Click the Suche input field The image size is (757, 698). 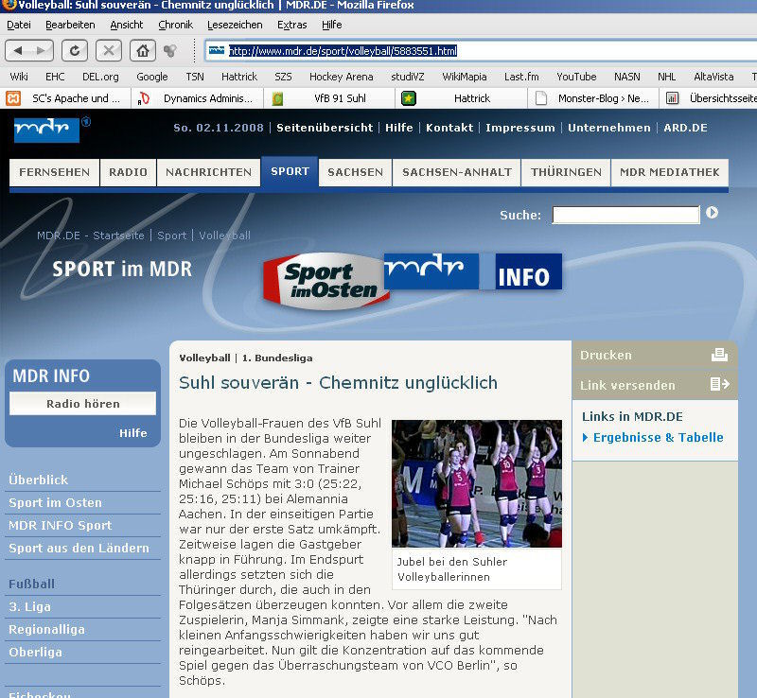(625, 215)
